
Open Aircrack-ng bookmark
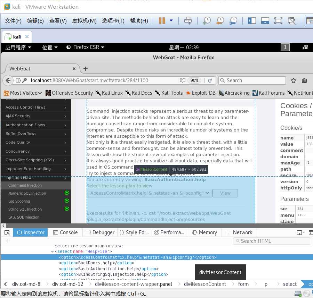click(x=234, y=93)
